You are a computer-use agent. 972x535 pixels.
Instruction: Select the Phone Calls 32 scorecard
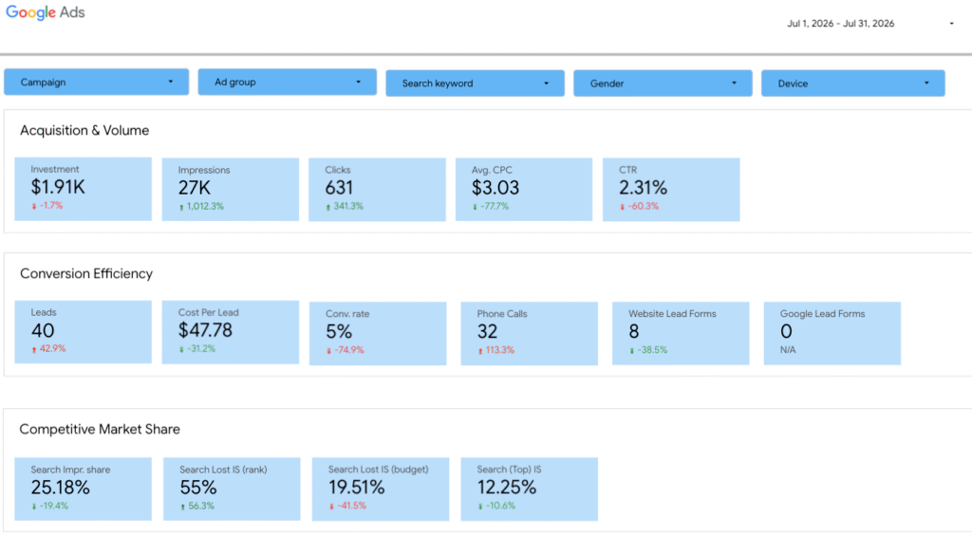tap(530, 333)
